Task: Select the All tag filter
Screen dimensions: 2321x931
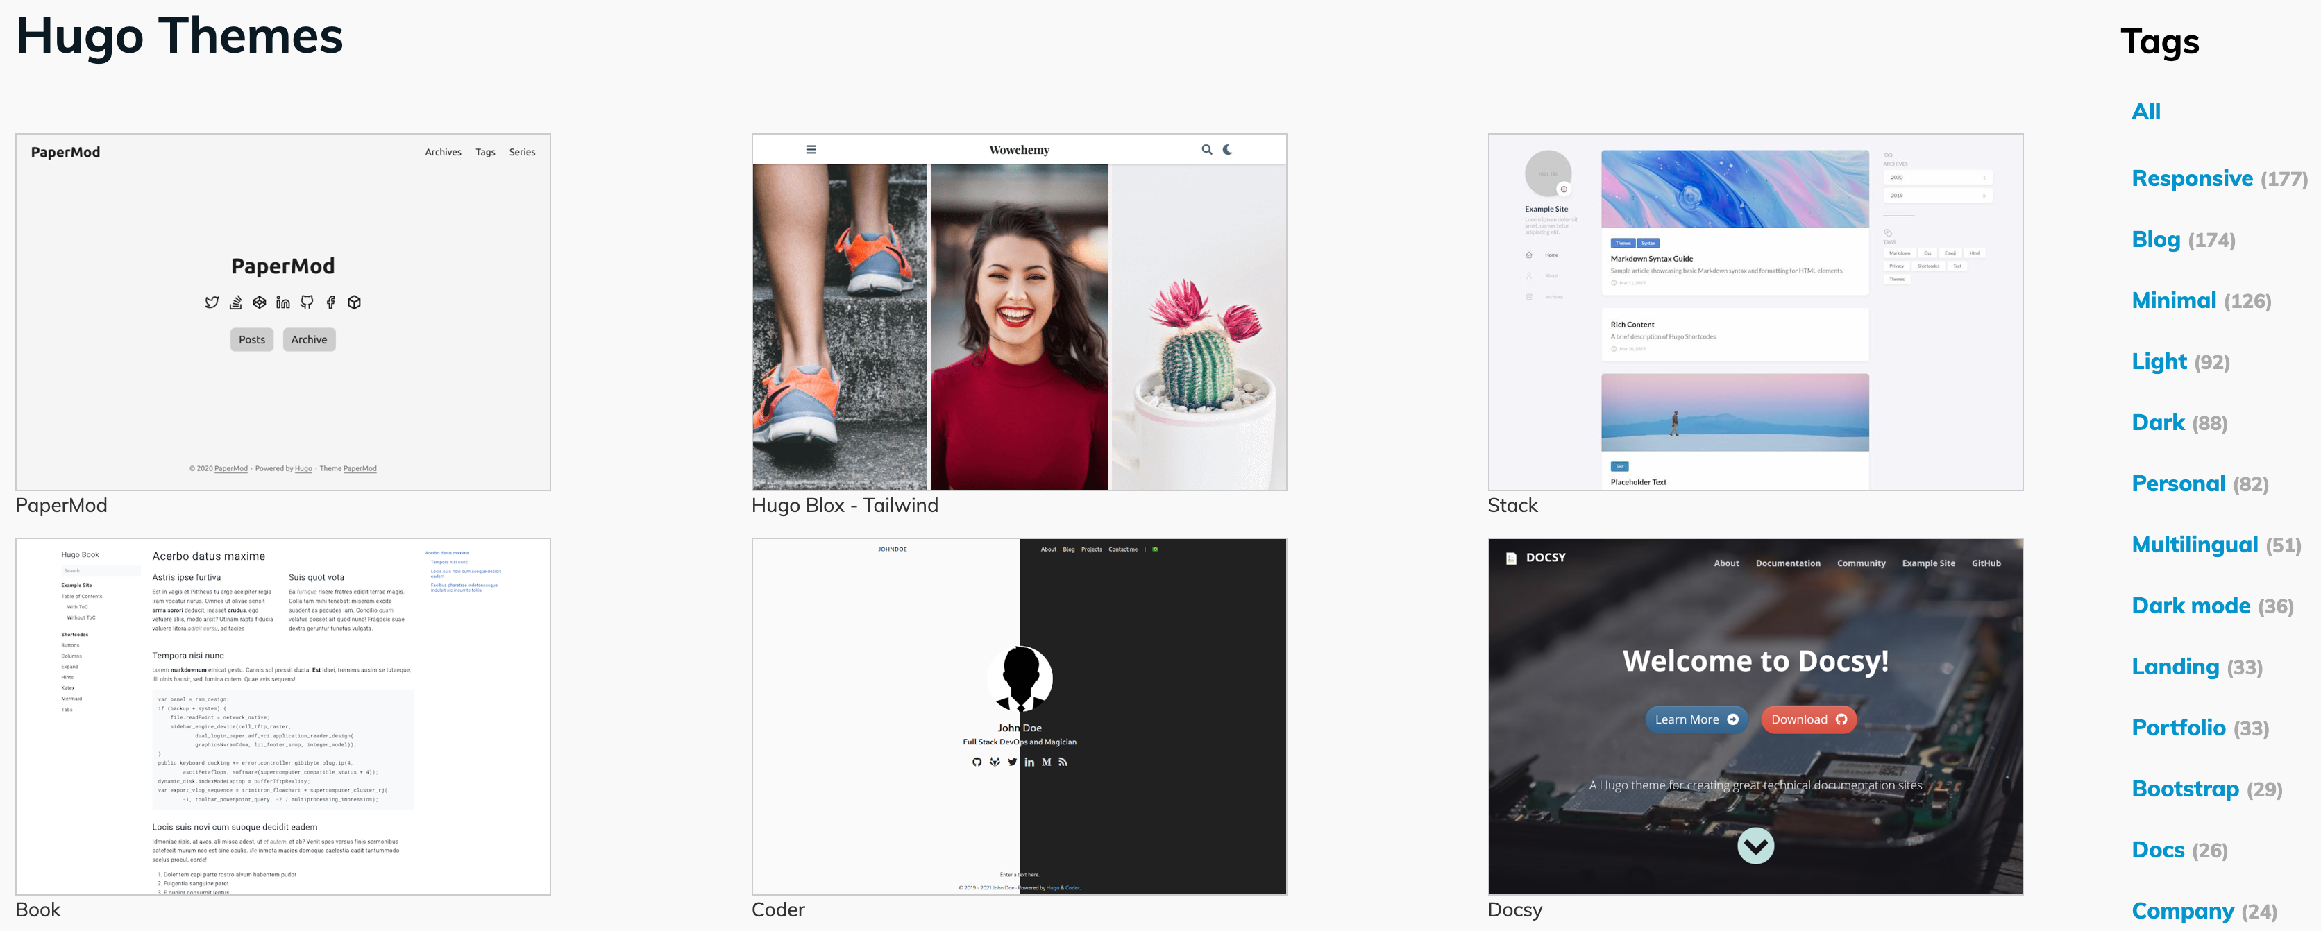Action: (x=2145, y=112)
